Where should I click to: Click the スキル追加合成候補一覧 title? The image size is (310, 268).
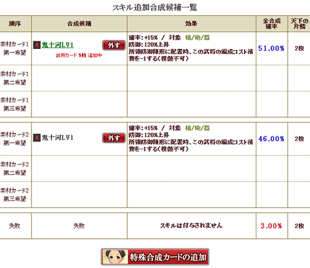pos(155,8)
